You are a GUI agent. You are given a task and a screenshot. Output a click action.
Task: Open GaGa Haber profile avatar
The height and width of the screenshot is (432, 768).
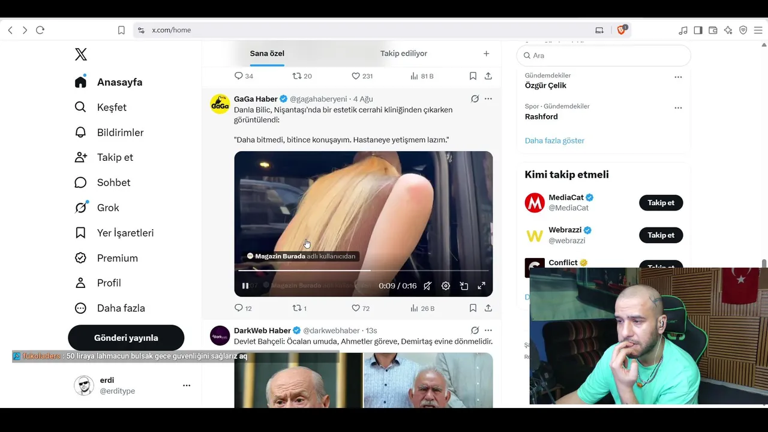tap(220, 104)
